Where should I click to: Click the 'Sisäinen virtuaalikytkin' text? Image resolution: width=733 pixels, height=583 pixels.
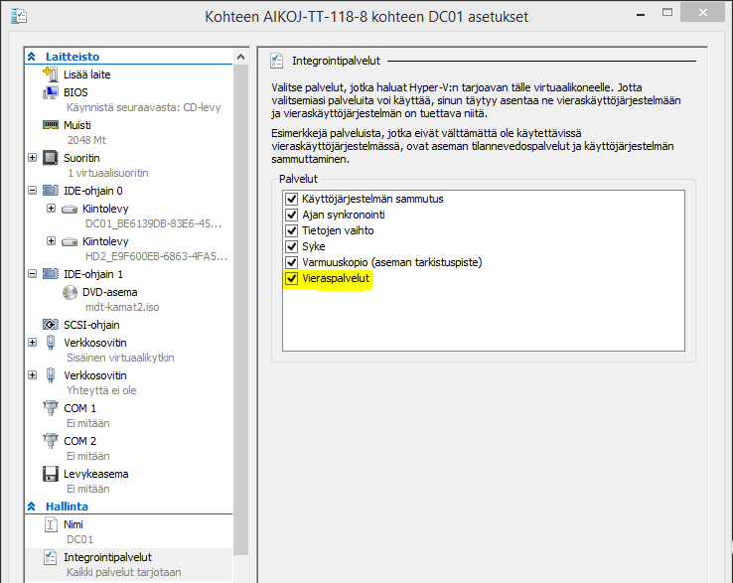[120, 358]
